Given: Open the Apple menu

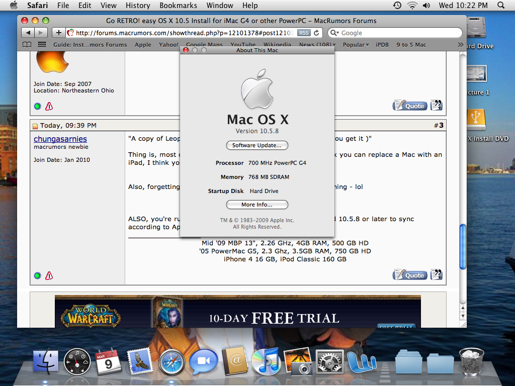Looking at the screenshot, I should (14, 5).
